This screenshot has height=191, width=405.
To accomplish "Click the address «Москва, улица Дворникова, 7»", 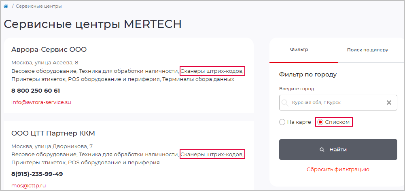I will tap(52, 146).
